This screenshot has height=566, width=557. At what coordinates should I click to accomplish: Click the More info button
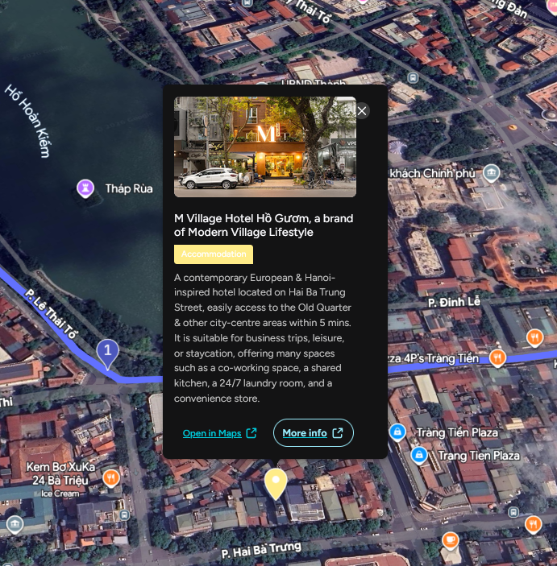tap(313, 433)
